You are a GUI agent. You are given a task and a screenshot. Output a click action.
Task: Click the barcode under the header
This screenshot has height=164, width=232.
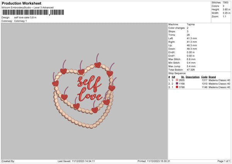tap(33, 12)
